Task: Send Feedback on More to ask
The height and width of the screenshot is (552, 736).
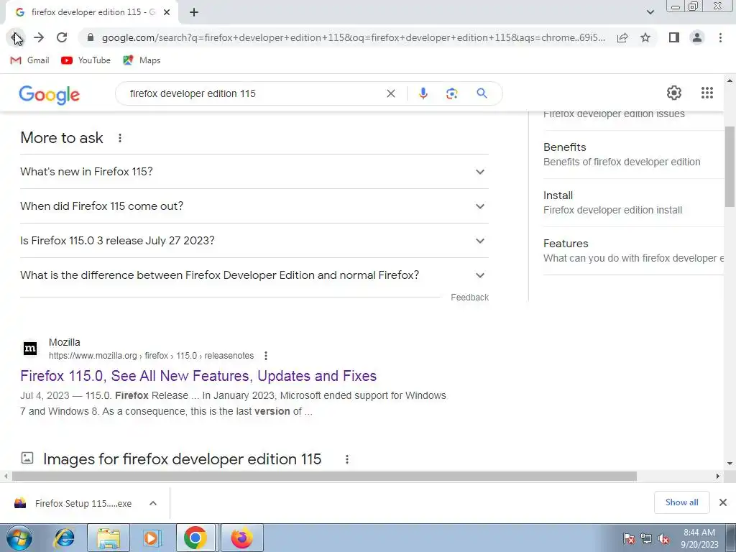Action: [469, 298]
